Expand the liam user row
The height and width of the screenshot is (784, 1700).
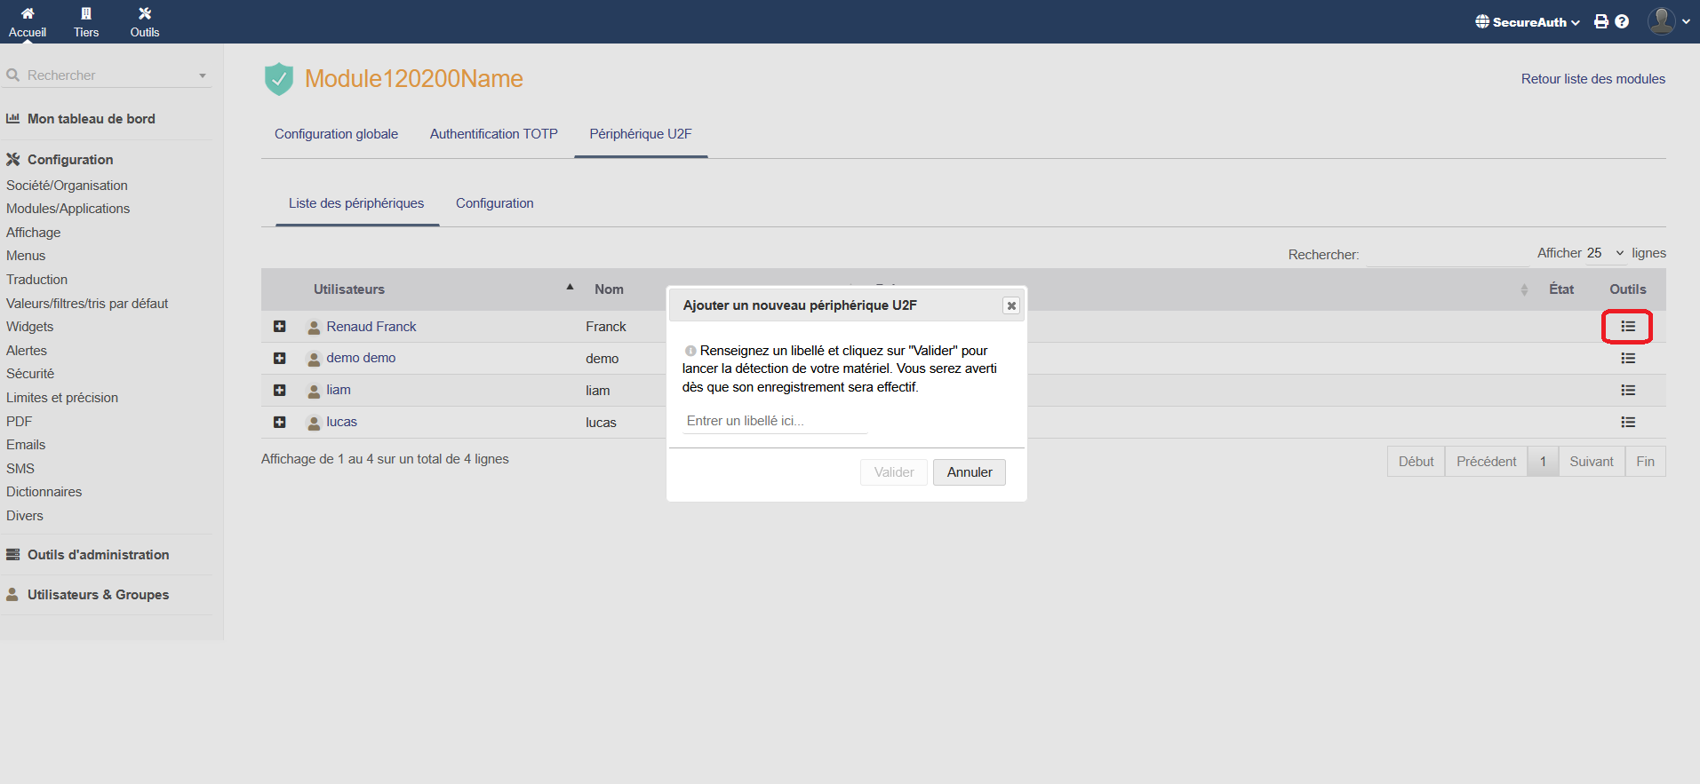280,391
